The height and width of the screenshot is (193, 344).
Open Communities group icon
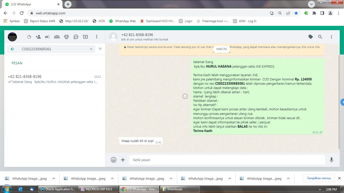[x=57, y=37]
